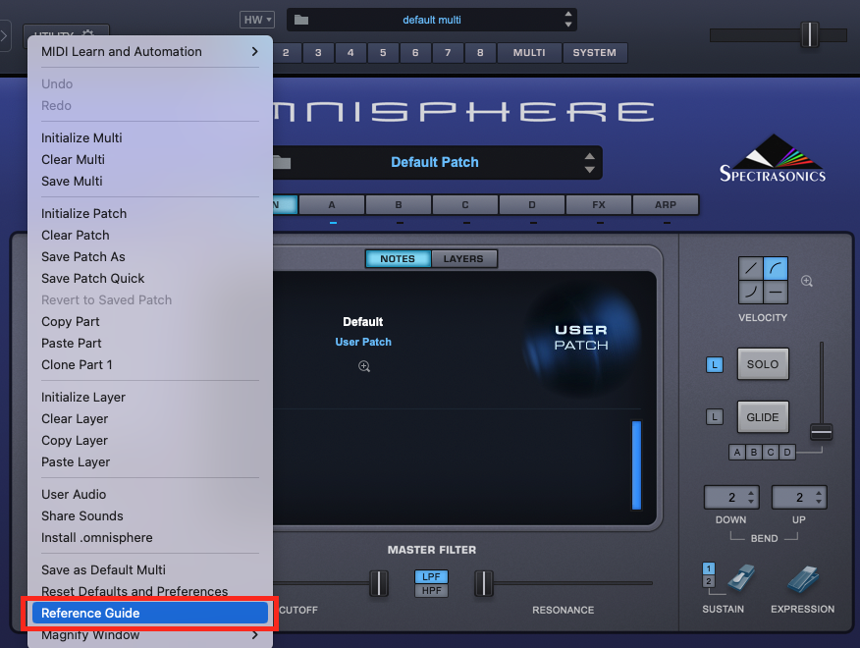Viewport: 860px width, 648px height.
Task: Open the HW dropdown
Action: coord(256,20)
